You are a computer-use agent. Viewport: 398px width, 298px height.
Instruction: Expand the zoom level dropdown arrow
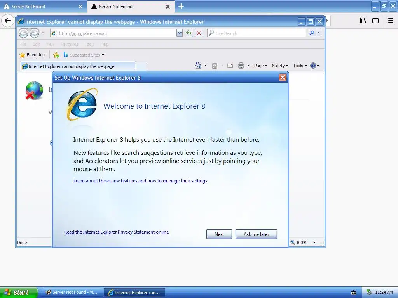314,243
